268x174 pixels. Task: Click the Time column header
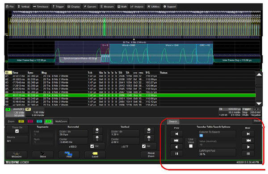(x=15, y=73)
